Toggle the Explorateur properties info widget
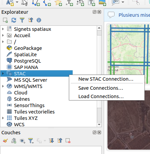This screenshot has width=150, height=154. pyautogui.click(x=39, y=20)
